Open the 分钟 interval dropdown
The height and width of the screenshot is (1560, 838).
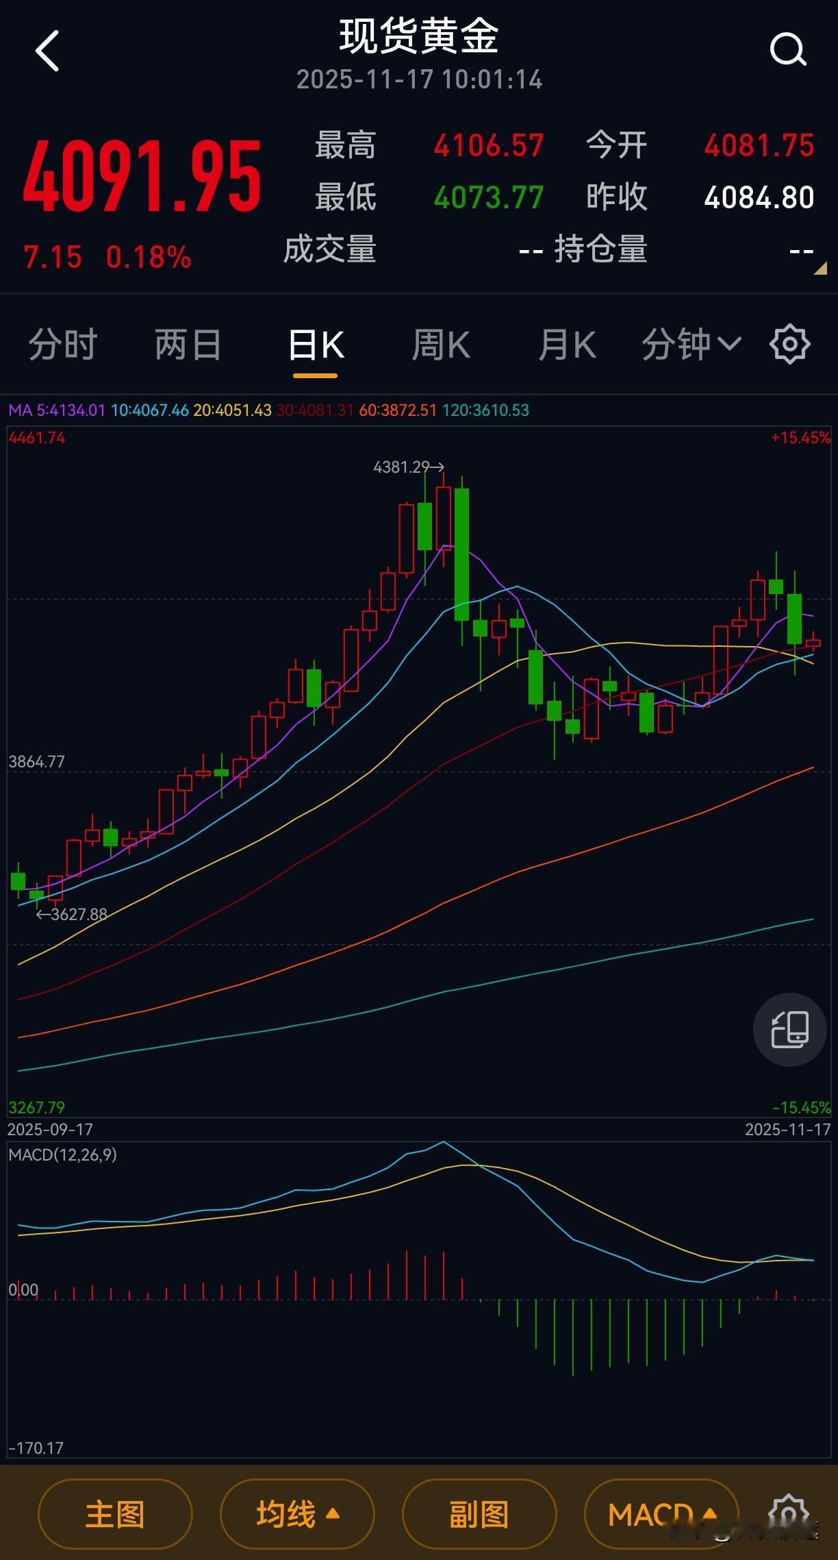691,344
